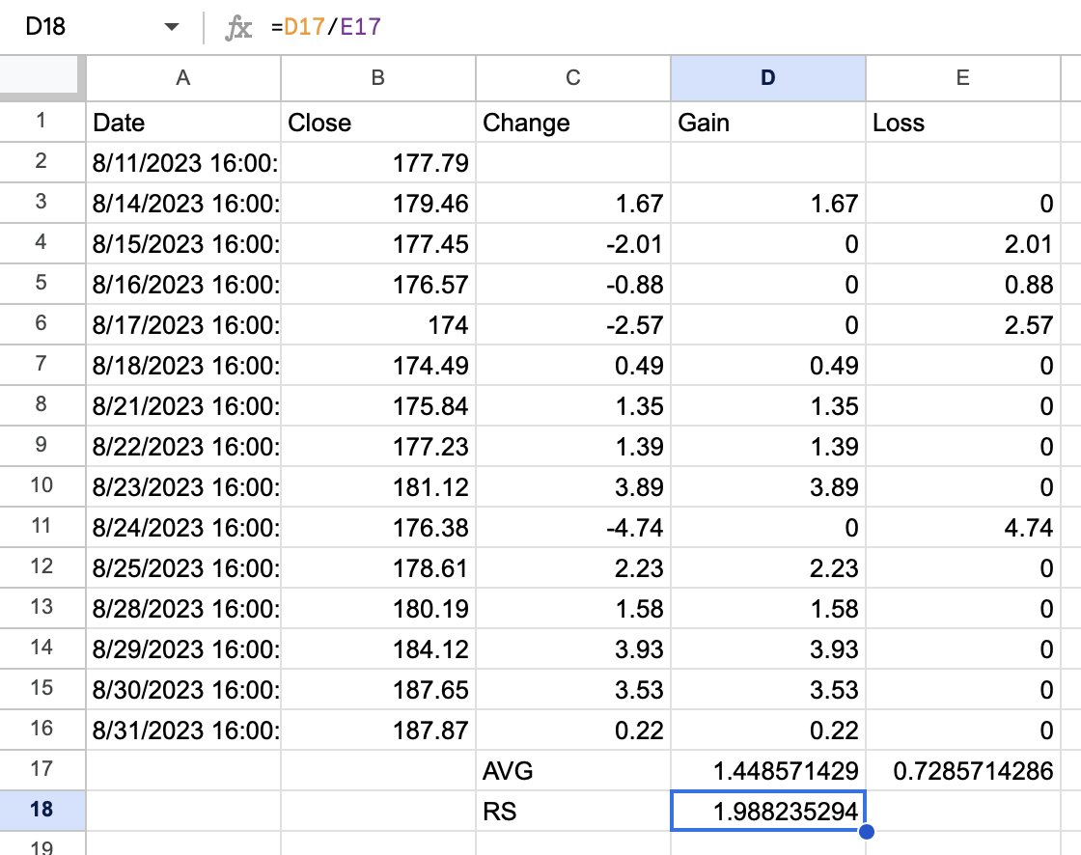
Task: Select the Close cell 176.57
Action: (x=377, y=284)
